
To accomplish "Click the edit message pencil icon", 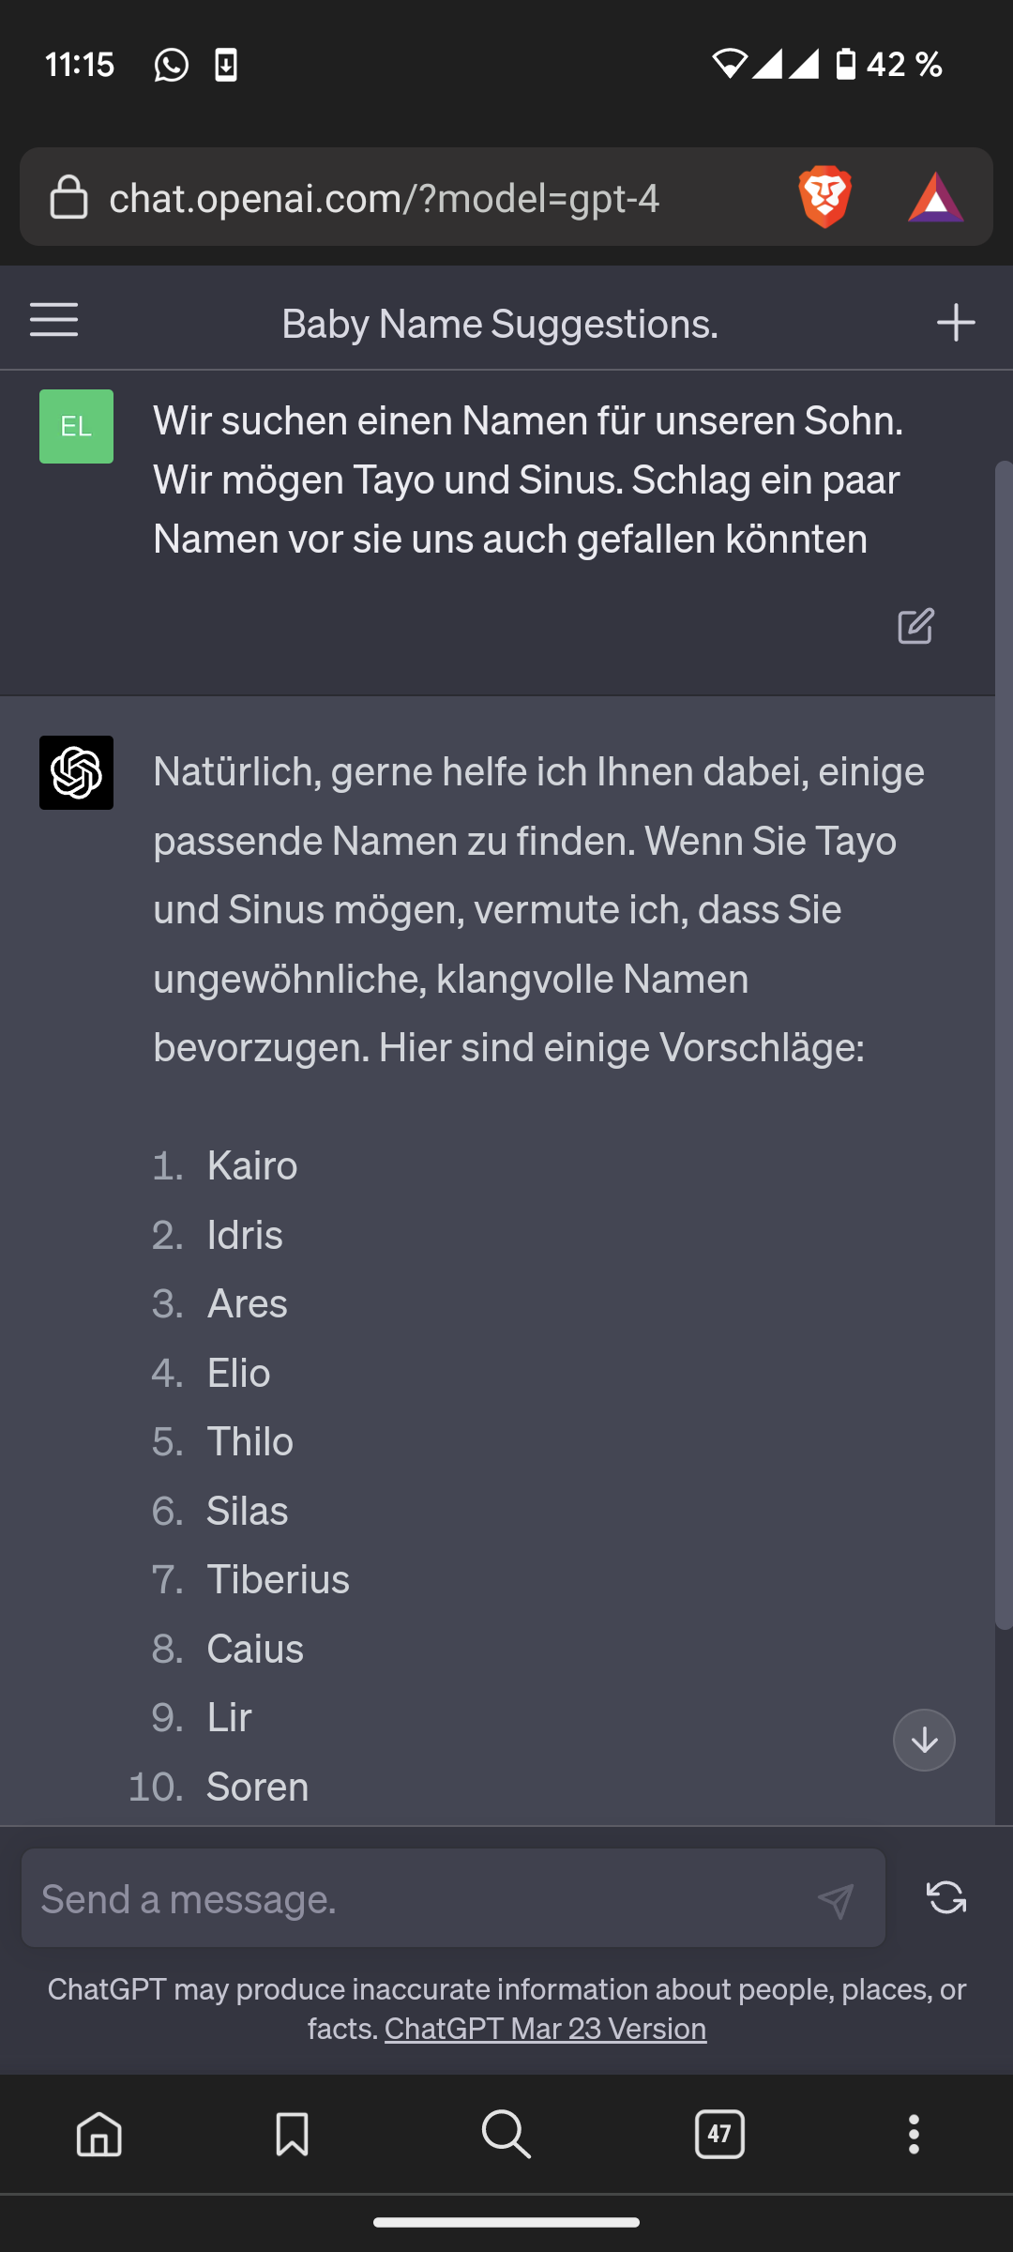I will click(x=915, y=626).
